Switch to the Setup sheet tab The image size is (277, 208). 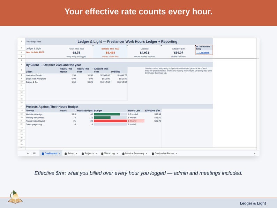(71, 154)
